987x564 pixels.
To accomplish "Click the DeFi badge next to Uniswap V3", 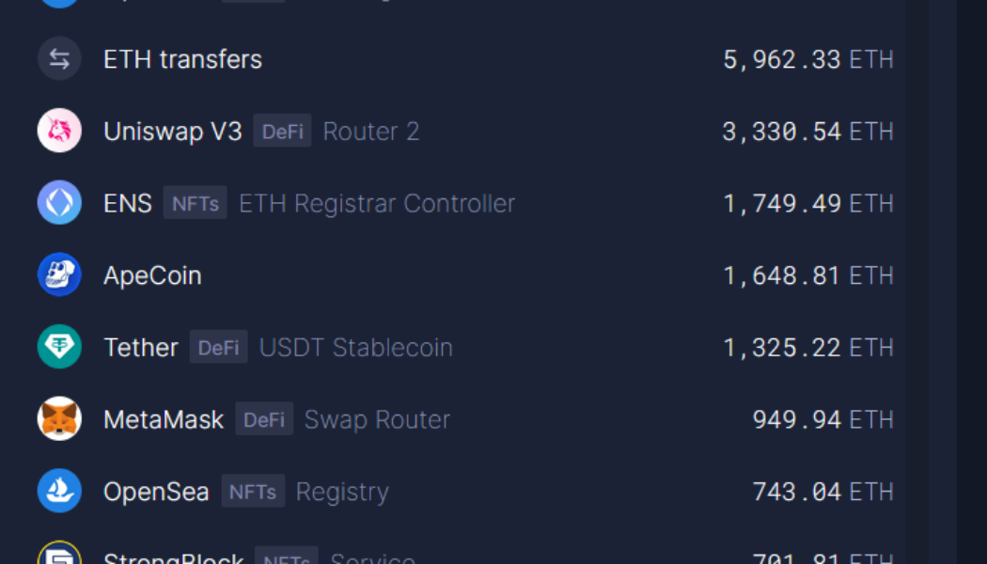I will pyautogui.click(x=282, y=132).
